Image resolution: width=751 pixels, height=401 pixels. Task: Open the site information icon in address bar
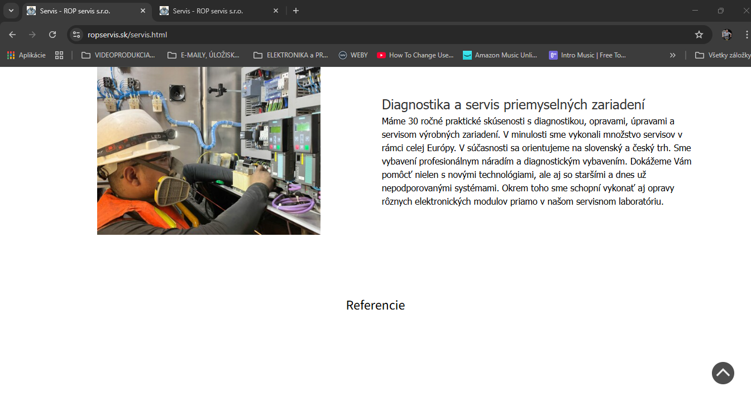[x=77, y=35]
